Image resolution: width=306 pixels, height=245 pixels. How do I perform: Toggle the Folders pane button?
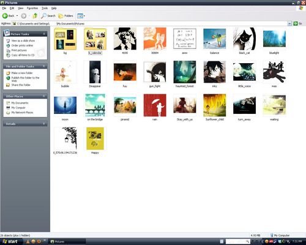click(x=65, y=16)
